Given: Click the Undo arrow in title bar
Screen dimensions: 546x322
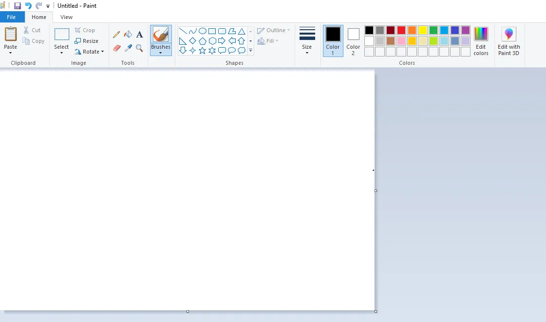Looking at the screenshot, I should (28, 6).
